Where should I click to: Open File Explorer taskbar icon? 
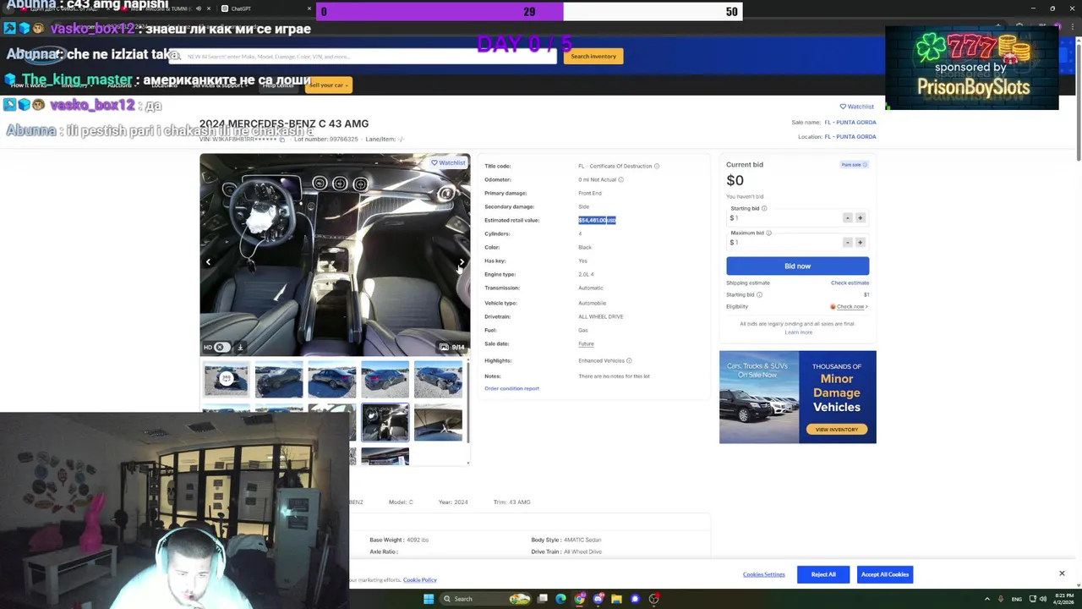pyautogui.click(x=617, y=599)
